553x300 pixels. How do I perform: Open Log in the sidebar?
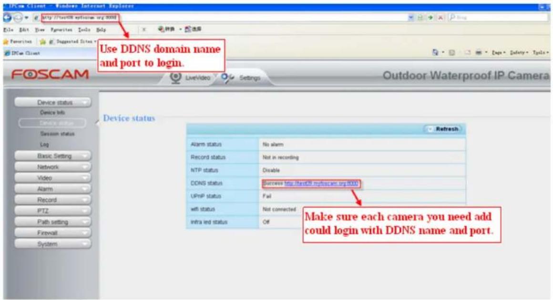pyautogui.click(x=44, y=145)
